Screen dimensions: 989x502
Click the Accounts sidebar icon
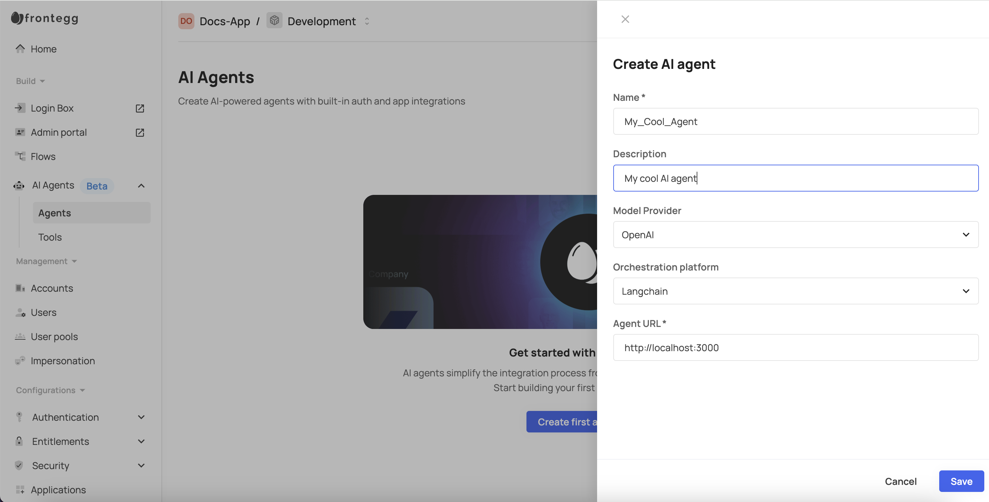tap(20, 288)
